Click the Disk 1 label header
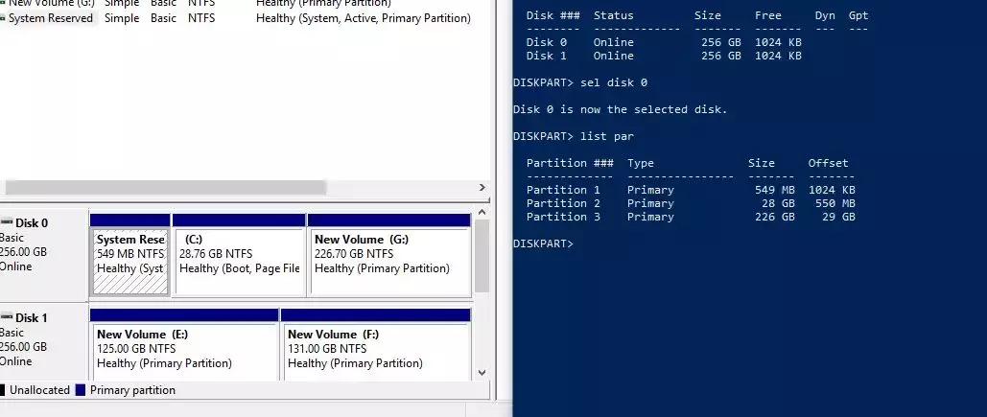The height and width of the screenshot is (417, 987). (32, 317)
